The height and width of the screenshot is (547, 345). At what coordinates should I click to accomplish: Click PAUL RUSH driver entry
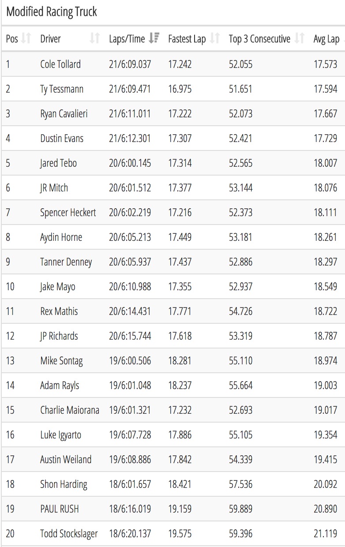60,509
